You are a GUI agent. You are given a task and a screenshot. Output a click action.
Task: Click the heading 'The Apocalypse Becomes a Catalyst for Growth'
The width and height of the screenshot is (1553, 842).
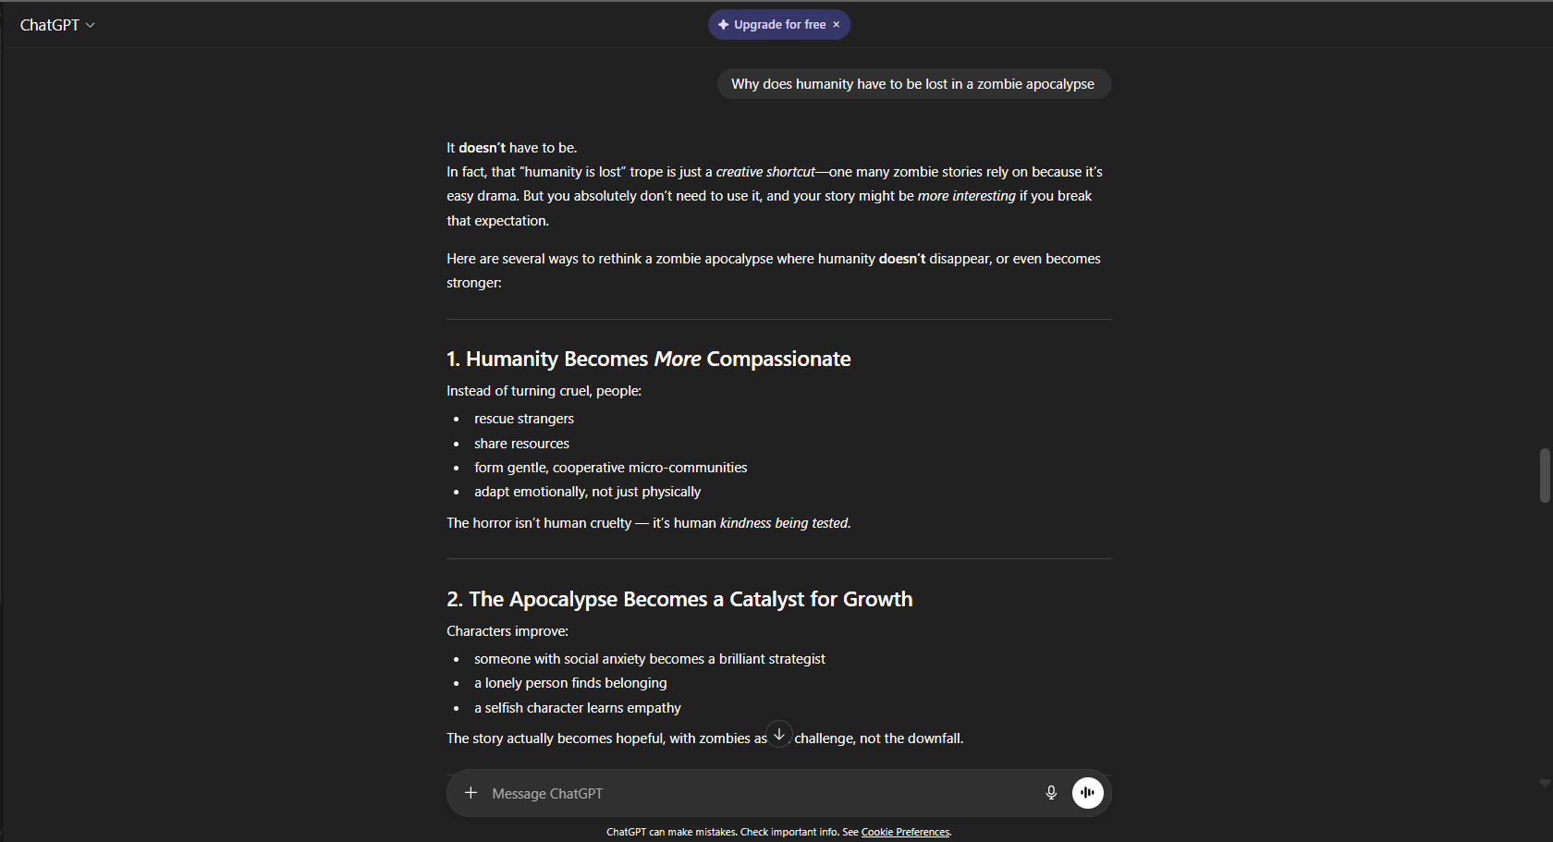679,599
